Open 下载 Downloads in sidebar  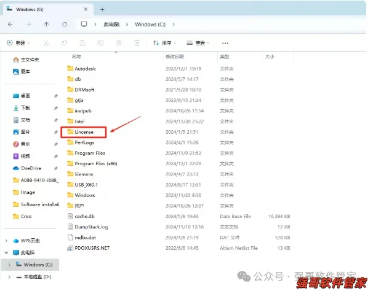coord(22,107)
